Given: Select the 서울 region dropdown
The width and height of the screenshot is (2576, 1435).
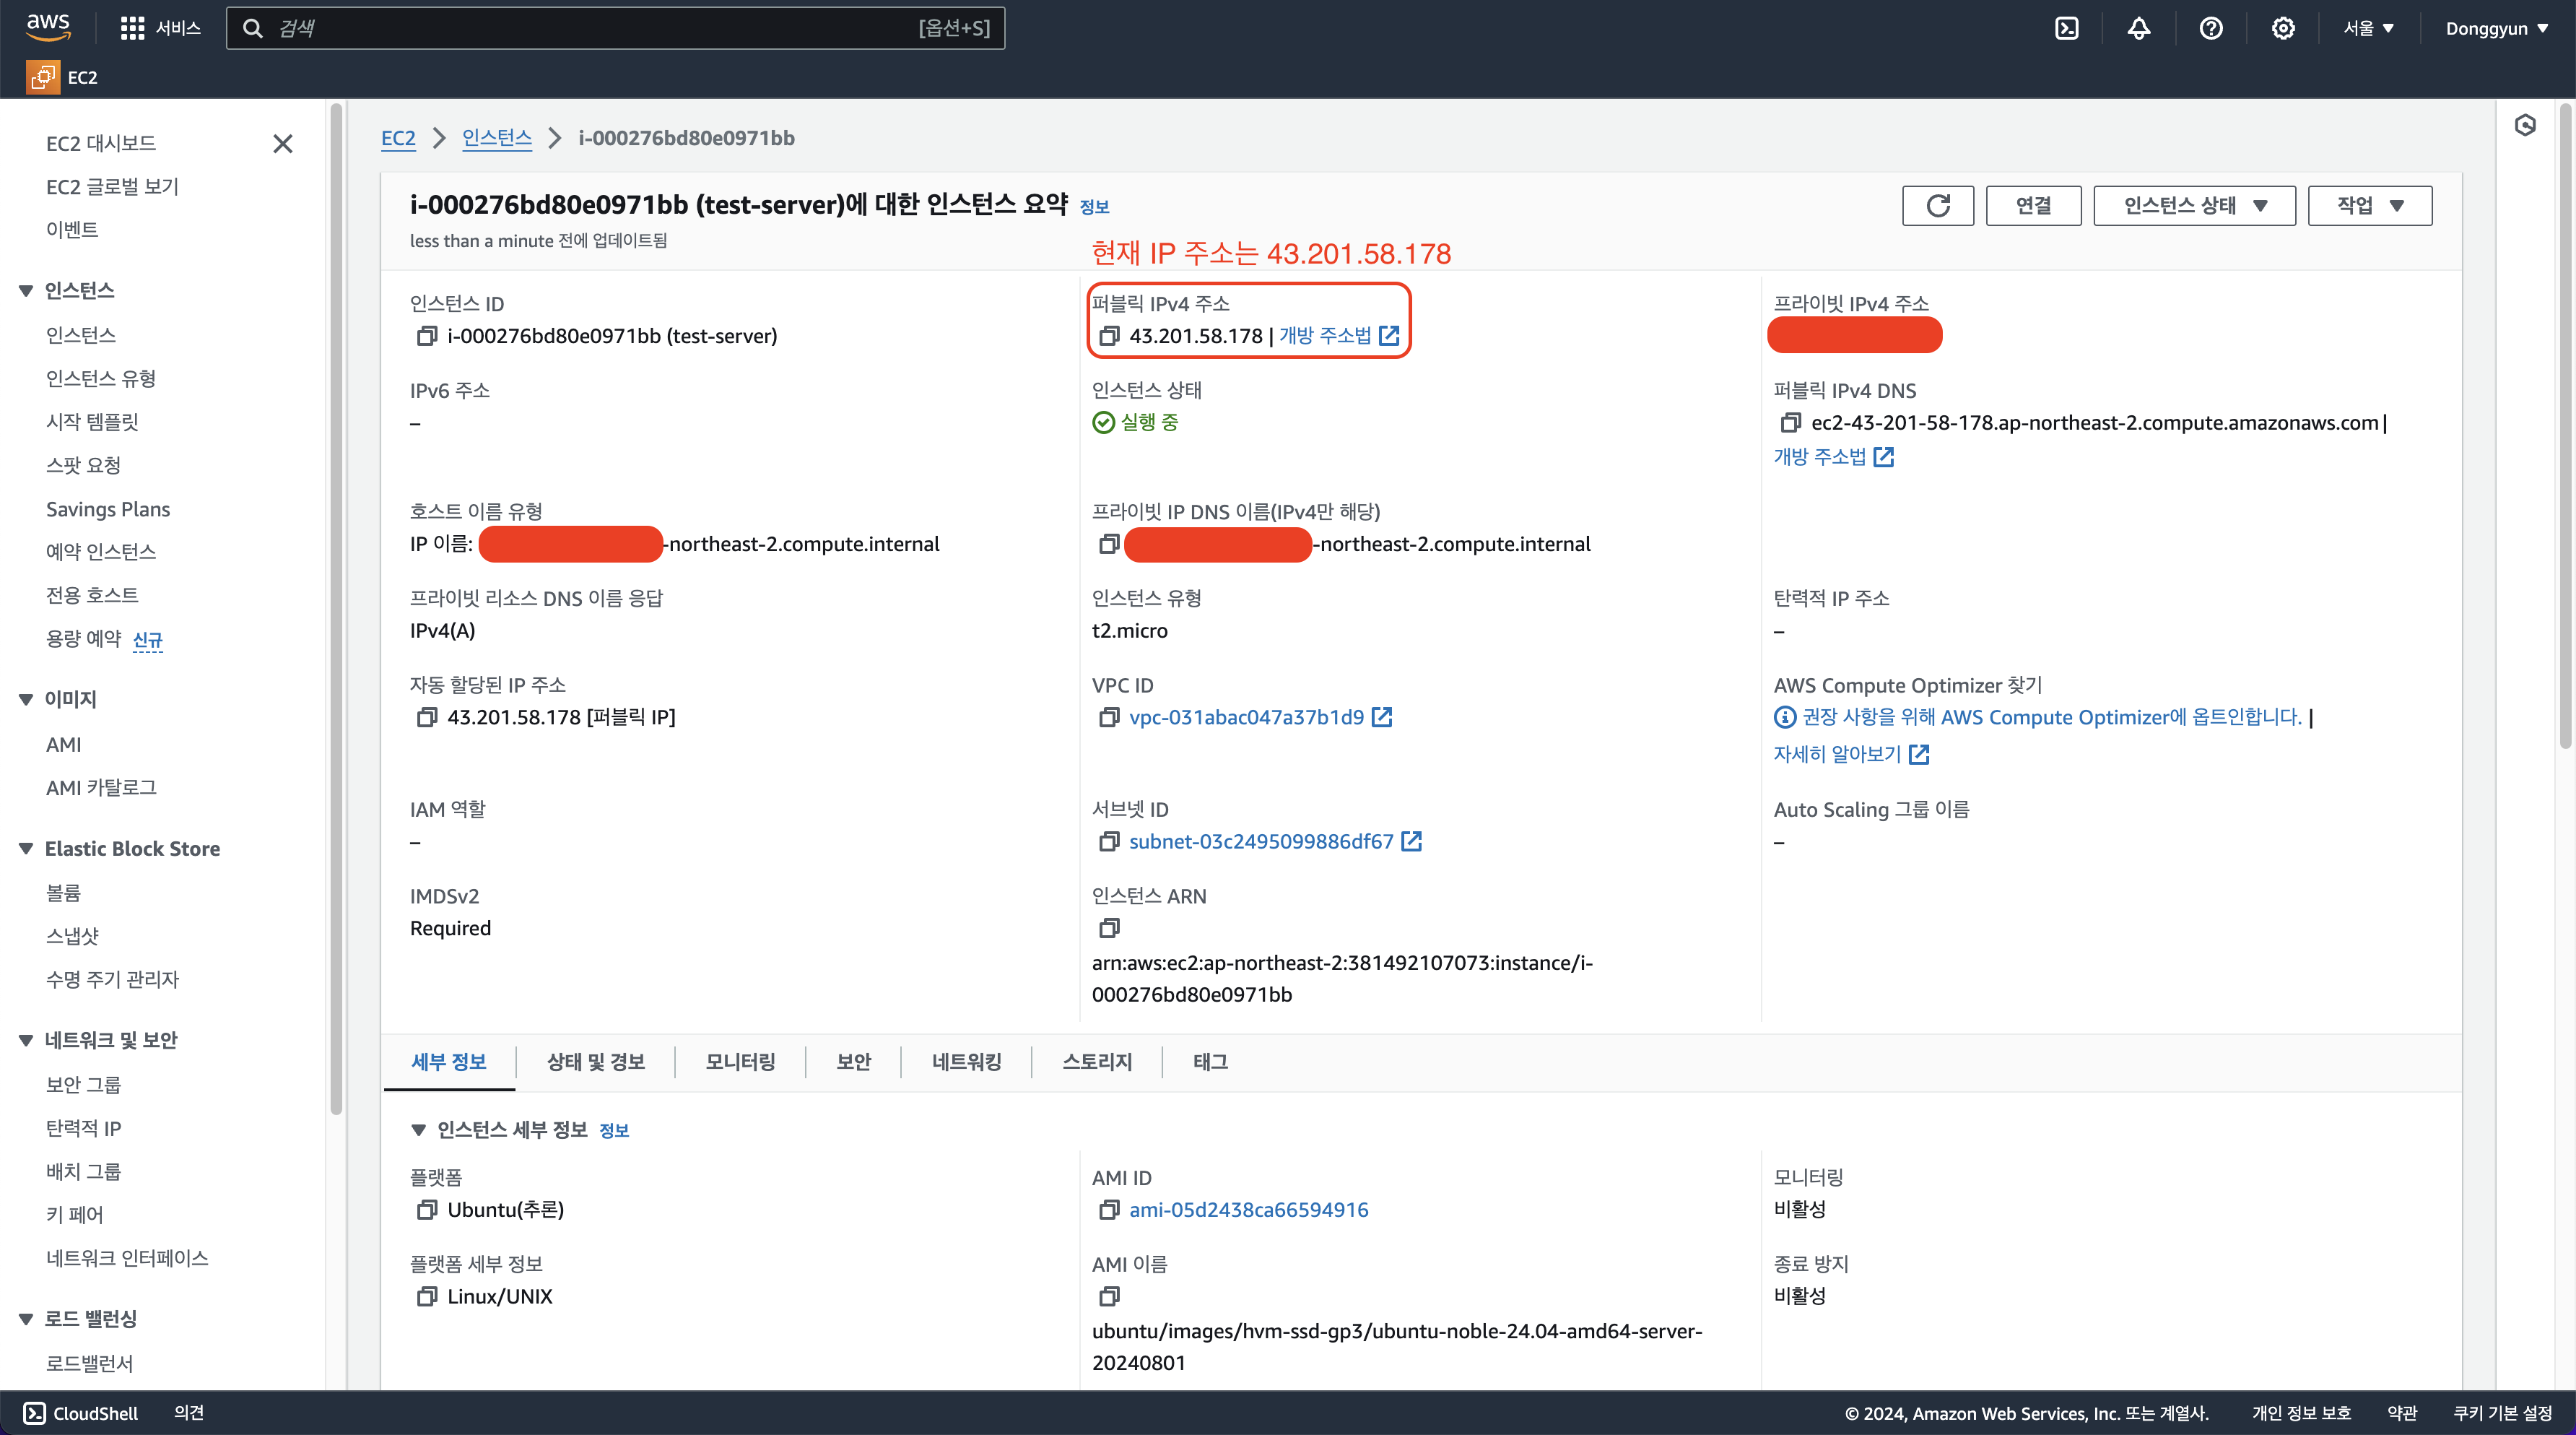Looking at the screenshot, I should pos(2368,28).
